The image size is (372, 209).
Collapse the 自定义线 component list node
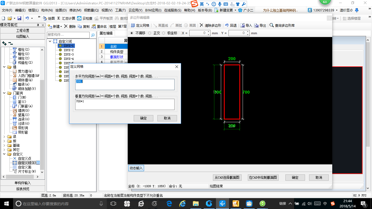click(50, 41)
